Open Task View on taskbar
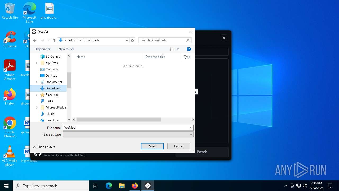339x191 pixels. pyautogui.click(x=95, y=186)
